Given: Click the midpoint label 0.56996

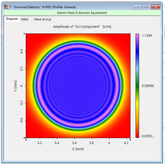Looking at the screenshot, I should click(x=148, y=86).
